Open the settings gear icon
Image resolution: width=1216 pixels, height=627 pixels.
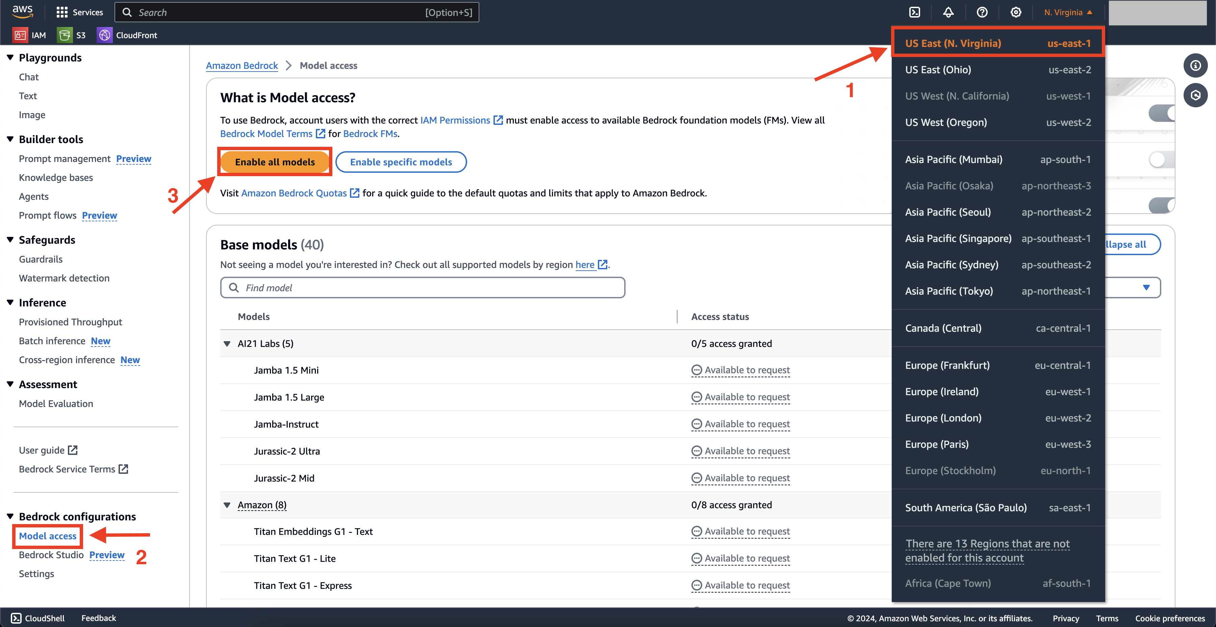point(1016,12)
